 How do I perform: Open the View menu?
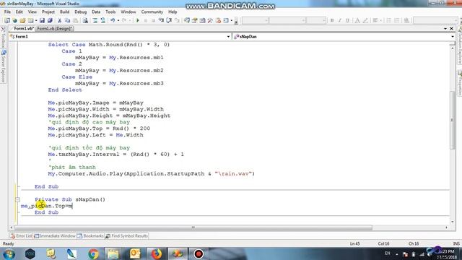[32, 12]
